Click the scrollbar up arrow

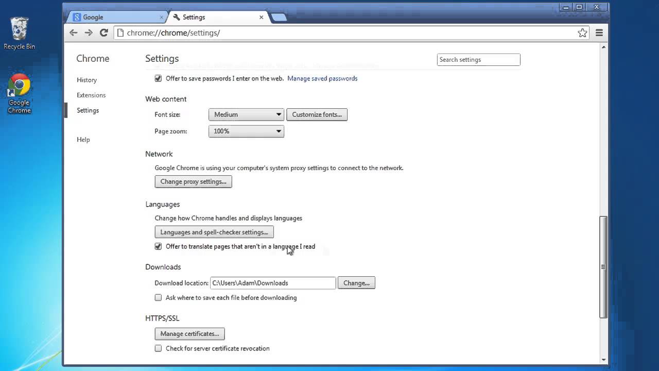pyautogui.click(x=603, y=47)
